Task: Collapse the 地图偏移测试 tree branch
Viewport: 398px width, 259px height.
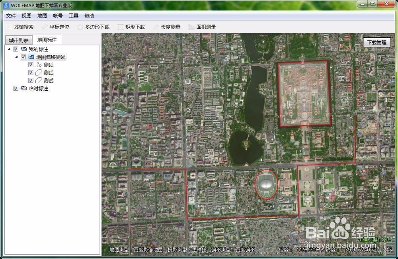Action: click(x=16, y=57)
